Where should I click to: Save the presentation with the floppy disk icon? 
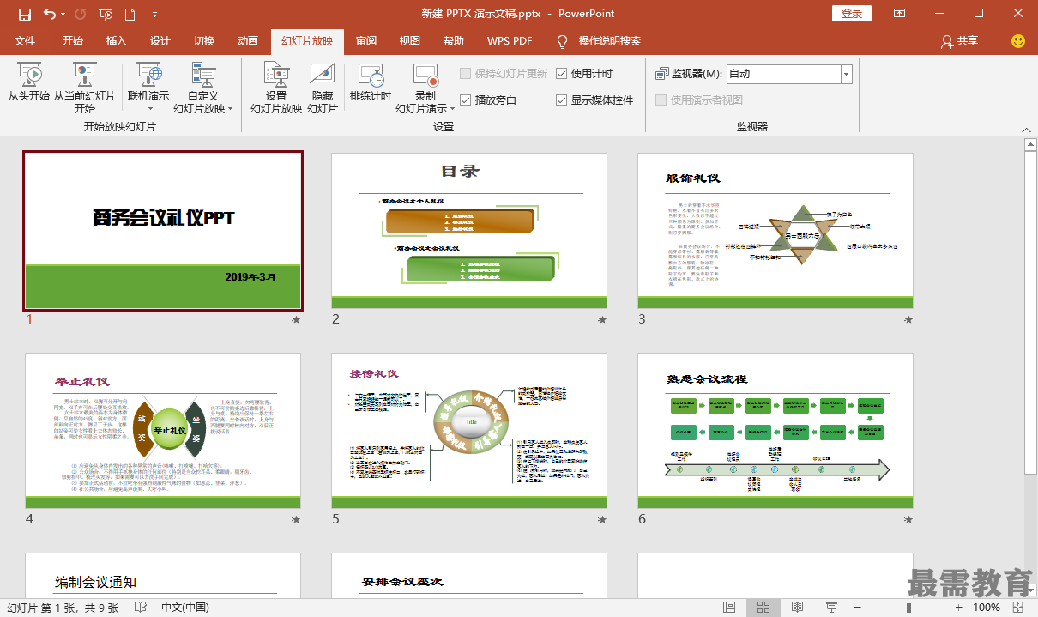pyautogui.click(x=25, y=14)
